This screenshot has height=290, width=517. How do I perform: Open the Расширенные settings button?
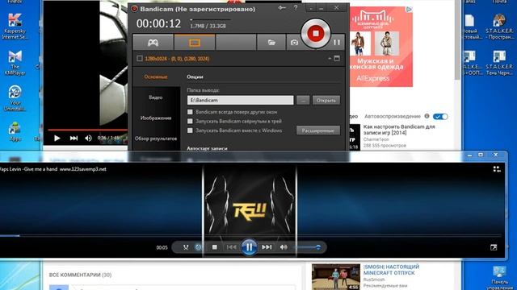tap(317, 130)
